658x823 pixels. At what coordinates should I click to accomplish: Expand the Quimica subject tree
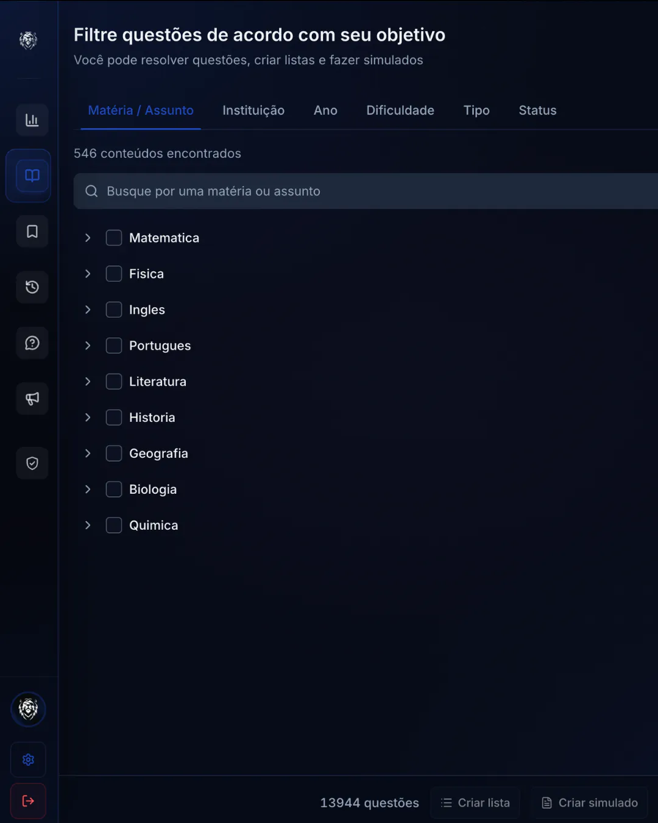(x=88, y=526)
